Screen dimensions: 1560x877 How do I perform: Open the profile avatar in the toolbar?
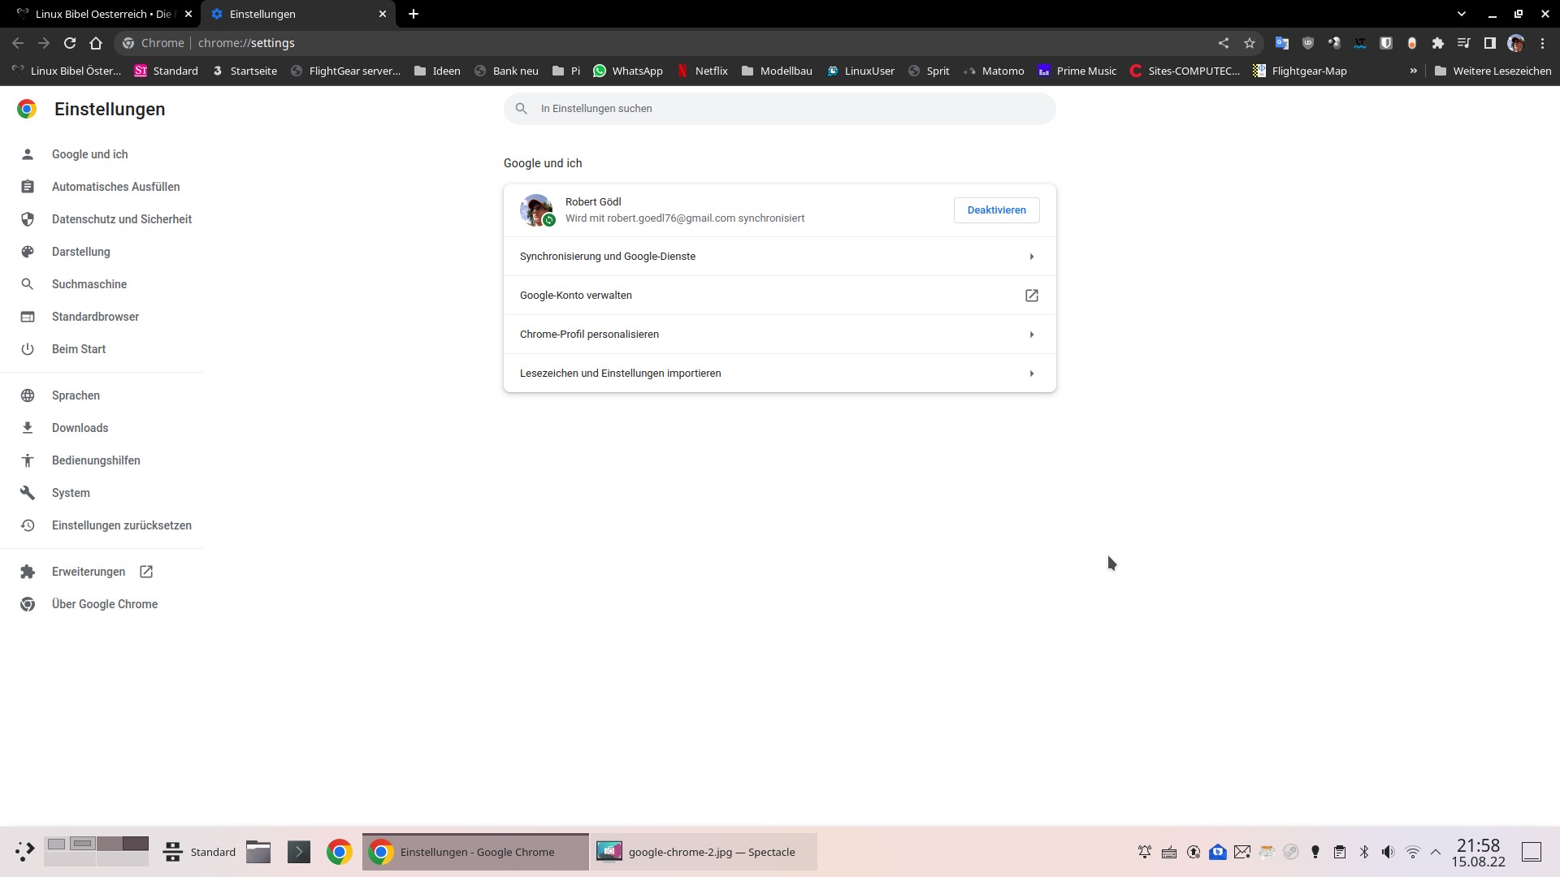point(1516,42)
